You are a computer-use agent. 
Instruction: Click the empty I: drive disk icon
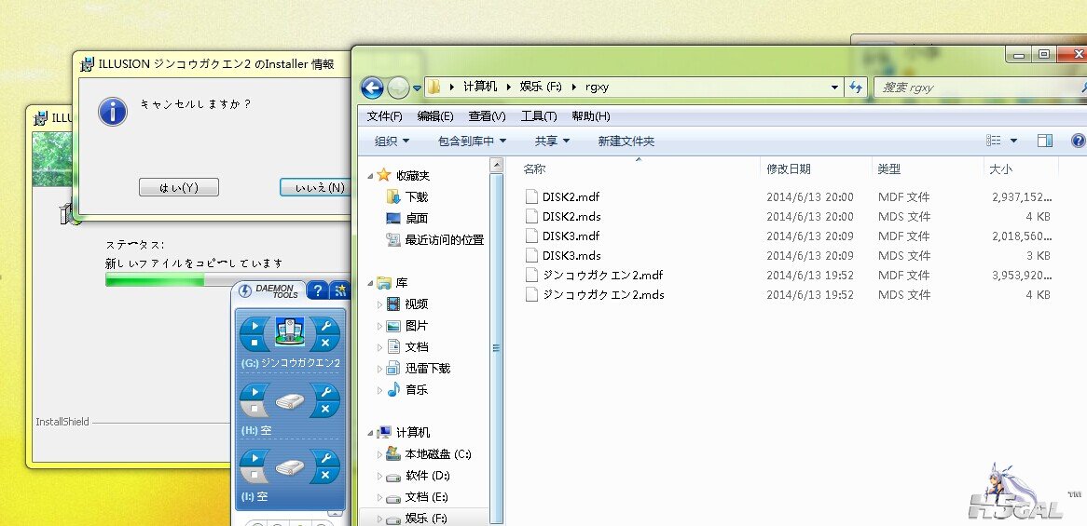tap(290, 467)
